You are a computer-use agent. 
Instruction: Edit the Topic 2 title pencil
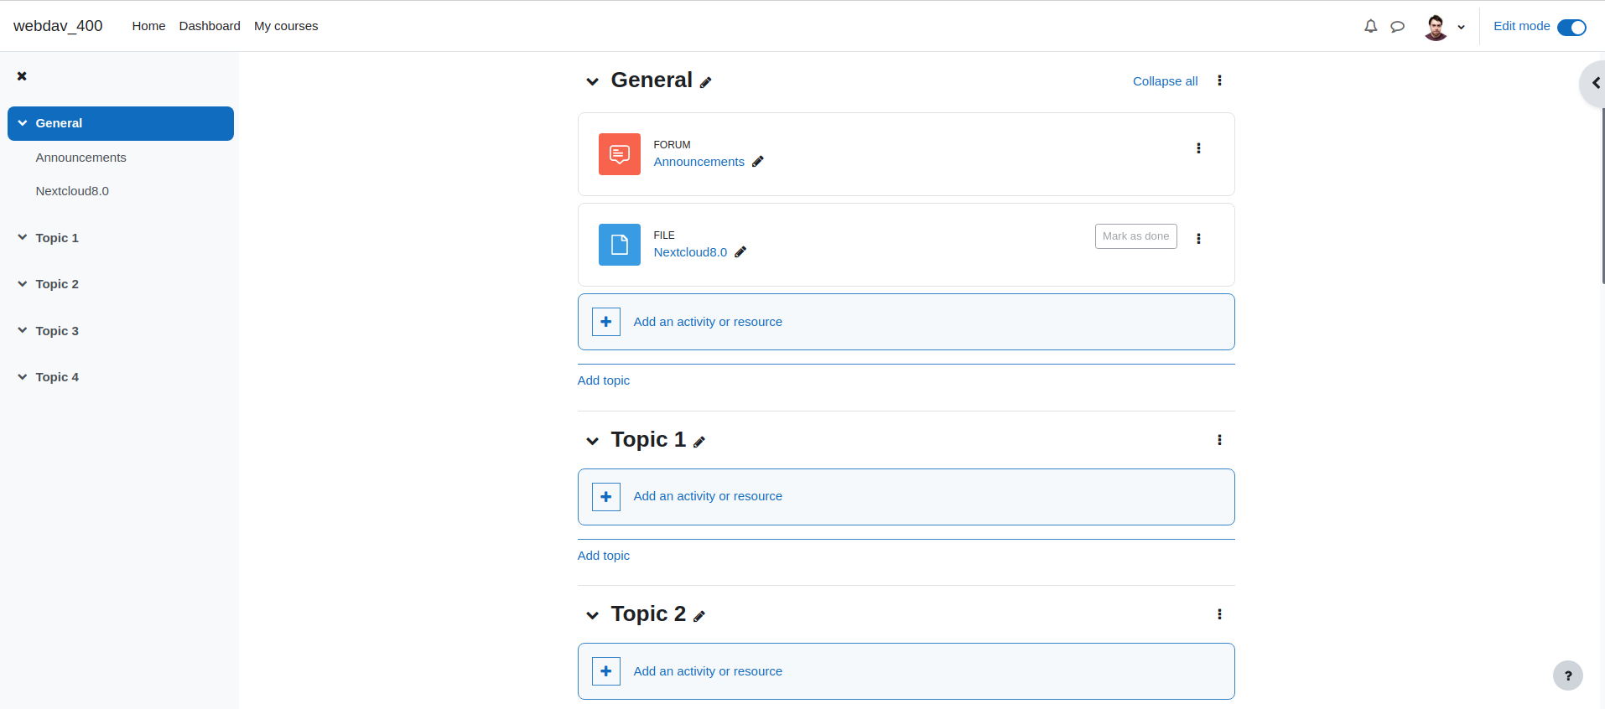[x=699, y=616]
